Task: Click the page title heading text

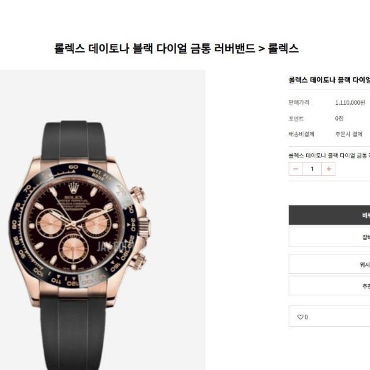Action: (176, 49)
